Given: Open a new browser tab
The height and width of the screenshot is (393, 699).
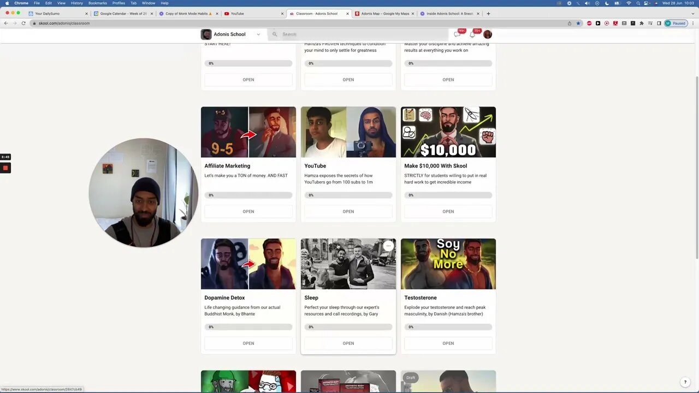Looking at the screenshot, I should coord(488,14).
